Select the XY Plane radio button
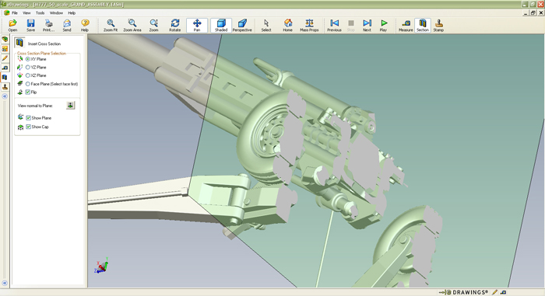545x296 pixels. (x=28, y=59)
